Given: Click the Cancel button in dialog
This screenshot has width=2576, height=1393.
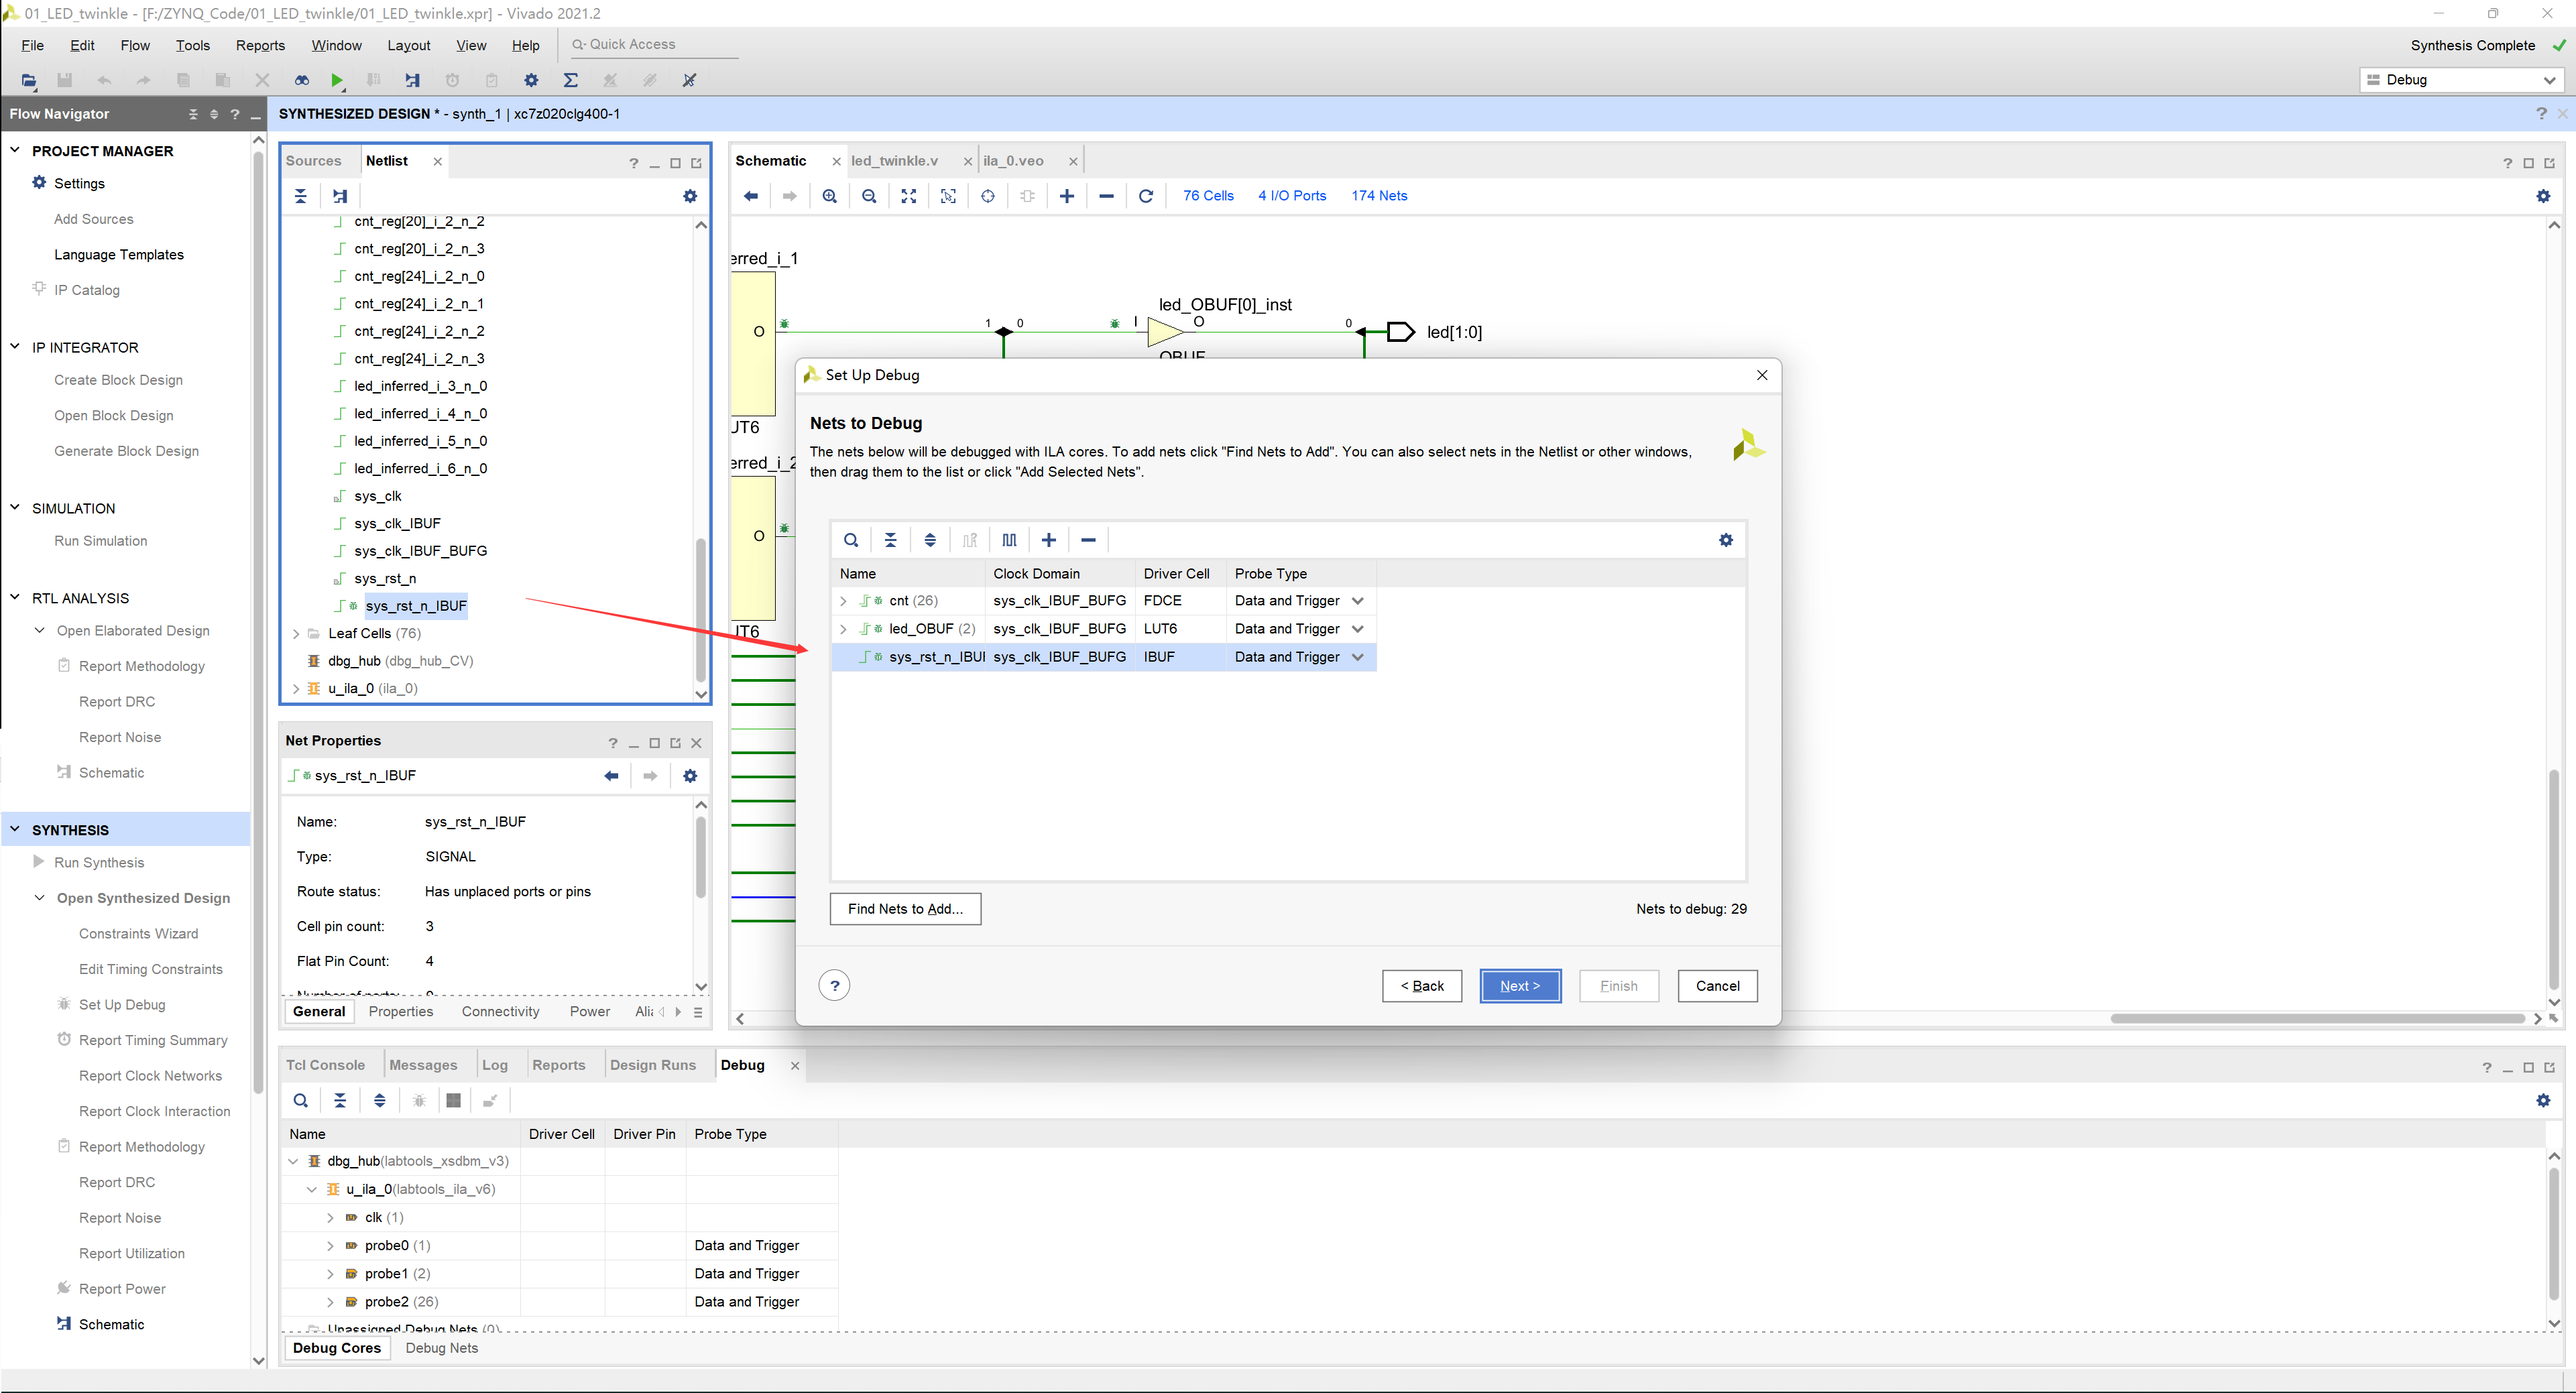Looking at the screenshot, I should coord(1717,986).
